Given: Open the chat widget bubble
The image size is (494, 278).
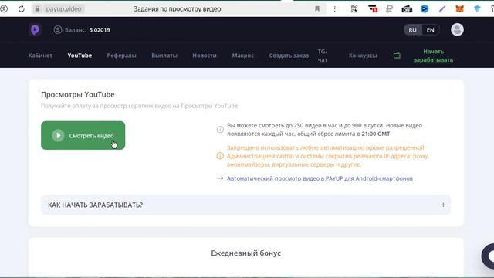Looking at the screenshot, I should pyautogui.click(x=489, y=256).
